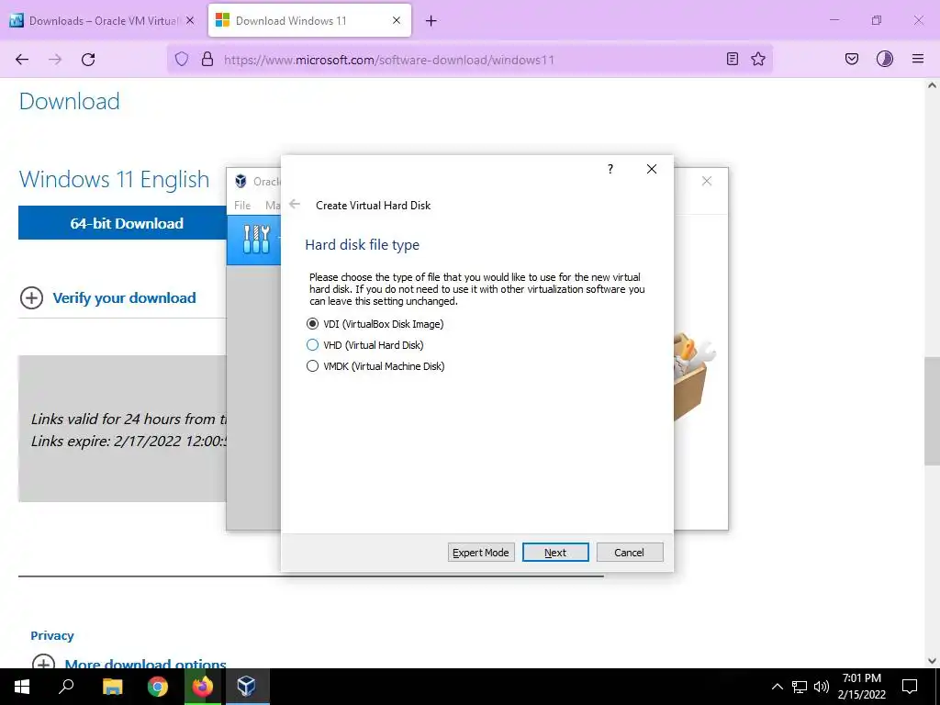The height and width of the screenshot is (705, 940).
Task: Click the Privacy link
Action: click(x=52, y=635)
